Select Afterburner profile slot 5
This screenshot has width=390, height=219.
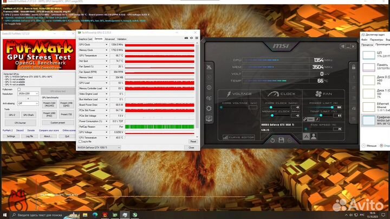tap(353, 118)
